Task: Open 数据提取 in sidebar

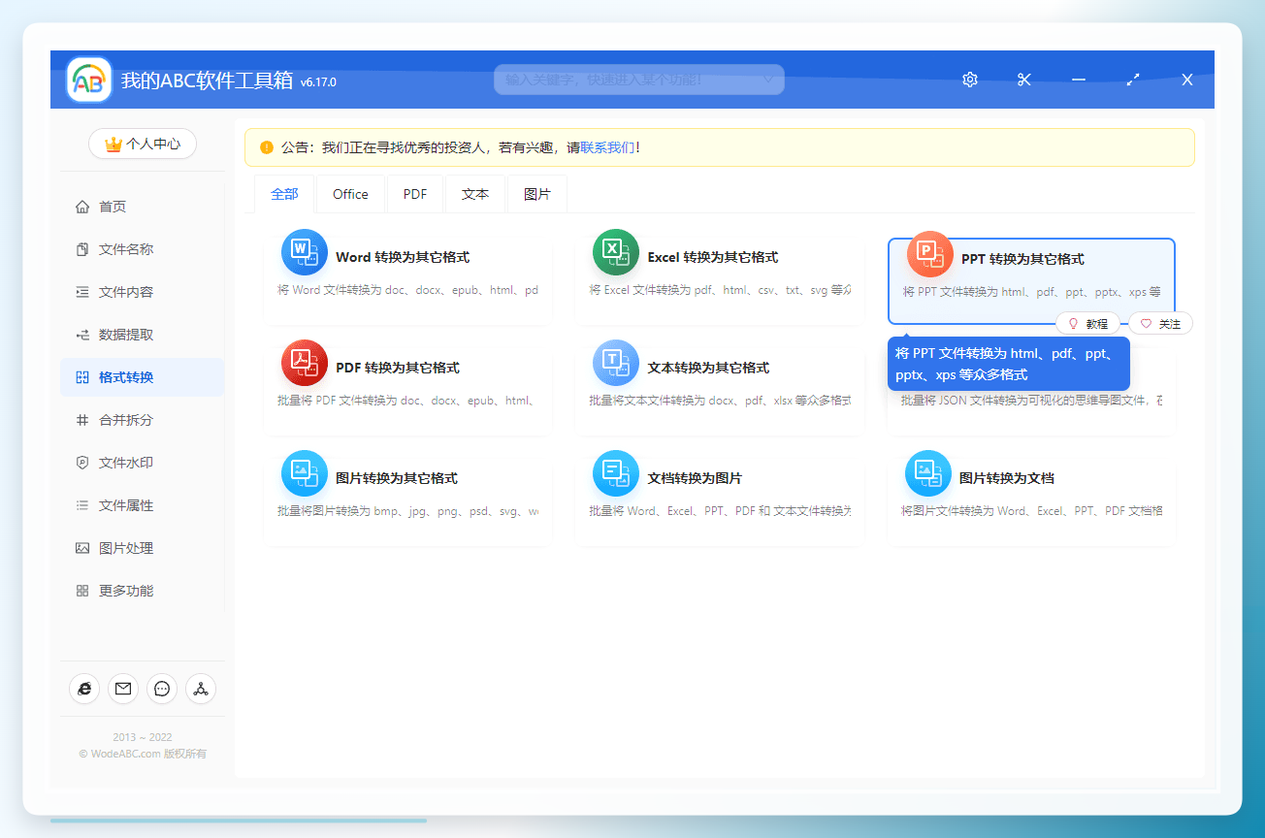Action: point(143,335)
